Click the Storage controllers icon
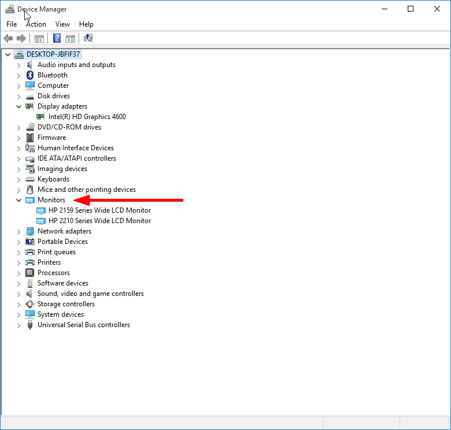 [30, 304]
